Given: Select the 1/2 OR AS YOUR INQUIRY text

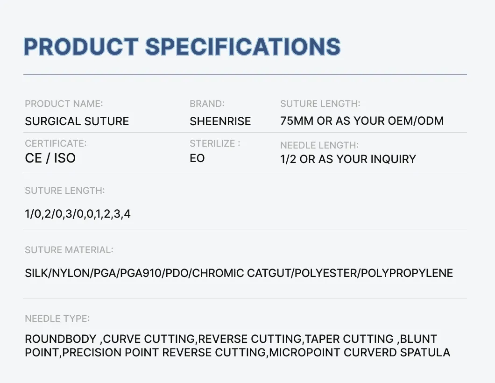Looking at the screenshot, I should pos(348,159).
